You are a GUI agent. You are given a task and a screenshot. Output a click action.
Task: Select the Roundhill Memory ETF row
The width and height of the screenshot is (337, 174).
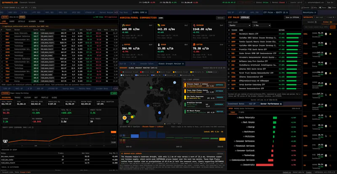[265, 34]
